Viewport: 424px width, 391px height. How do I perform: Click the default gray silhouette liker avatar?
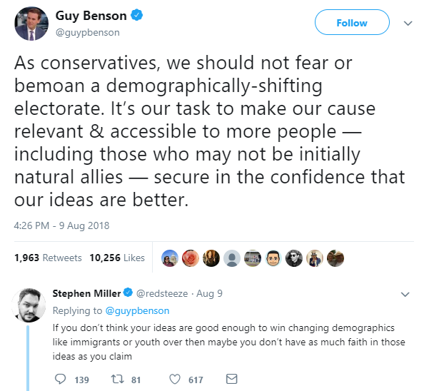click(x=232, y=258)
